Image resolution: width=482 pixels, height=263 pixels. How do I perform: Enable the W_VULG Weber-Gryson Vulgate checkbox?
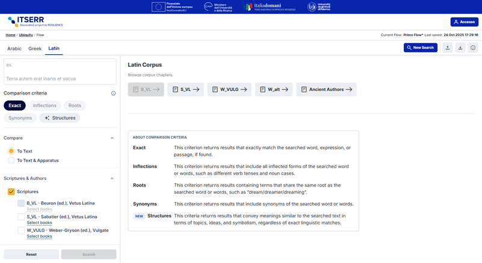point(21,230)
